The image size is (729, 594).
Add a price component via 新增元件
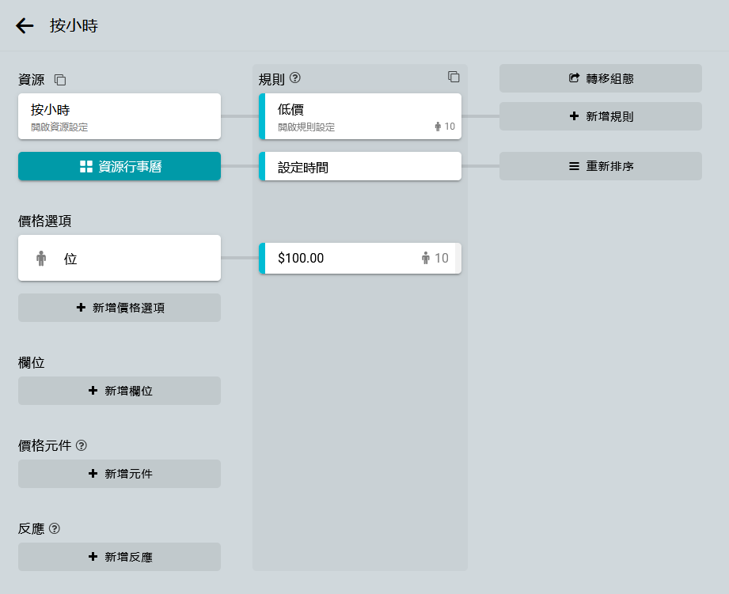coord(120,474)
